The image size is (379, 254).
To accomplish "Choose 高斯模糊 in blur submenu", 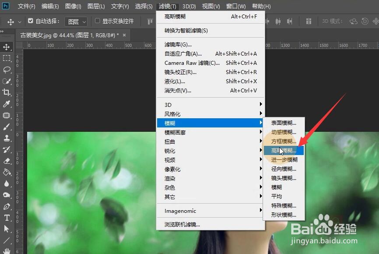I will coord(284,151).
